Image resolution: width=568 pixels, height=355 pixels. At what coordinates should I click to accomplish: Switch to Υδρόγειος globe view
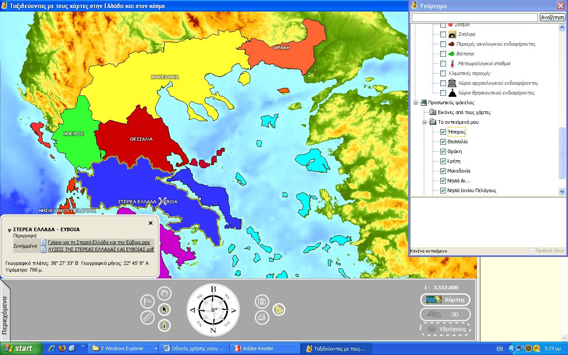coord(445,329)
